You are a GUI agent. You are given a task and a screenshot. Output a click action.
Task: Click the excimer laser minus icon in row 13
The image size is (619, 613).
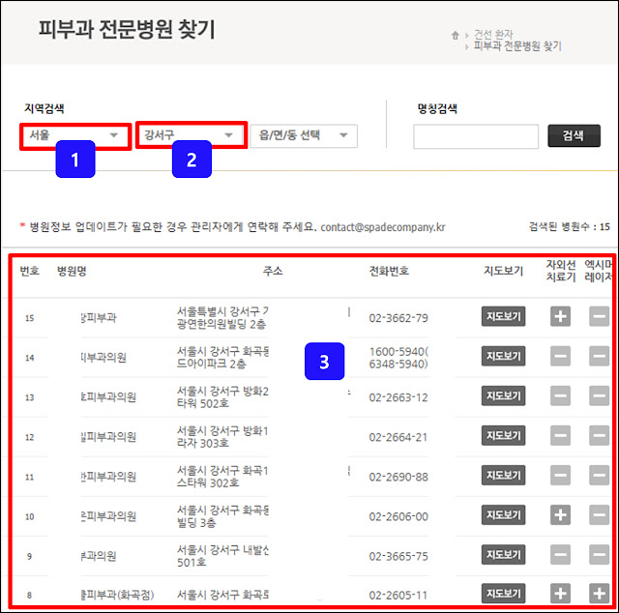[x=599, y=395]
